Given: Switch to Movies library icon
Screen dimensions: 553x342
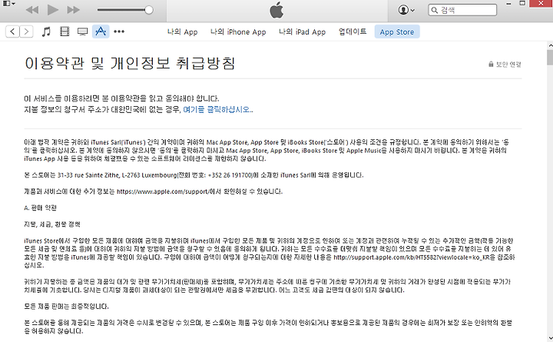Looking at the screenshot, I should (65, 32).
